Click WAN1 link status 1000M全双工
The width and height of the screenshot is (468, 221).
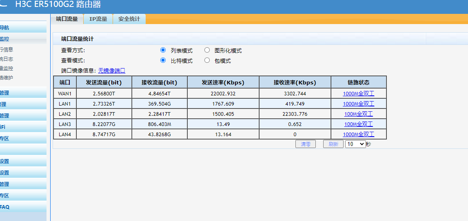358,93
